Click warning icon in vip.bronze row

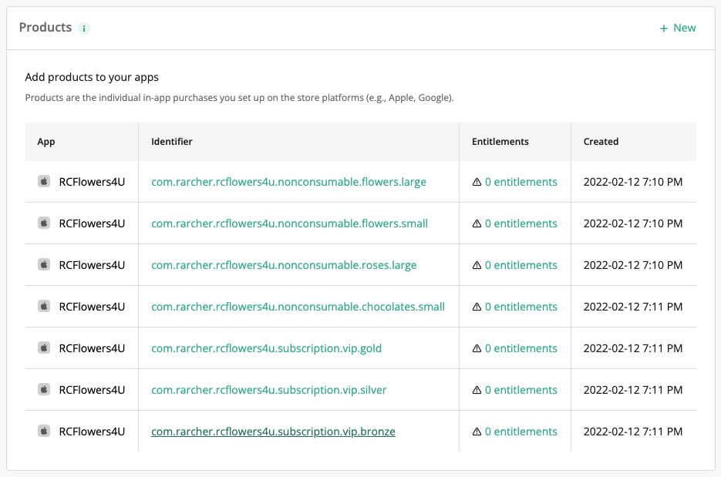click(x=477, y=432)
